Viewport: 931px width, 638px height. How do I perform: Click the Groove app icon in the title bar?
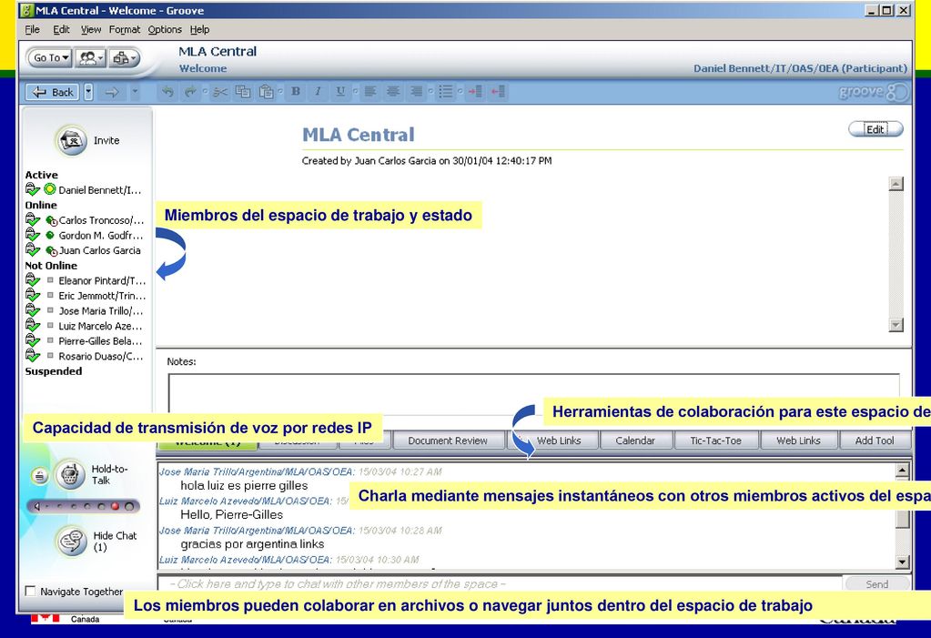[x=26, y=10]
